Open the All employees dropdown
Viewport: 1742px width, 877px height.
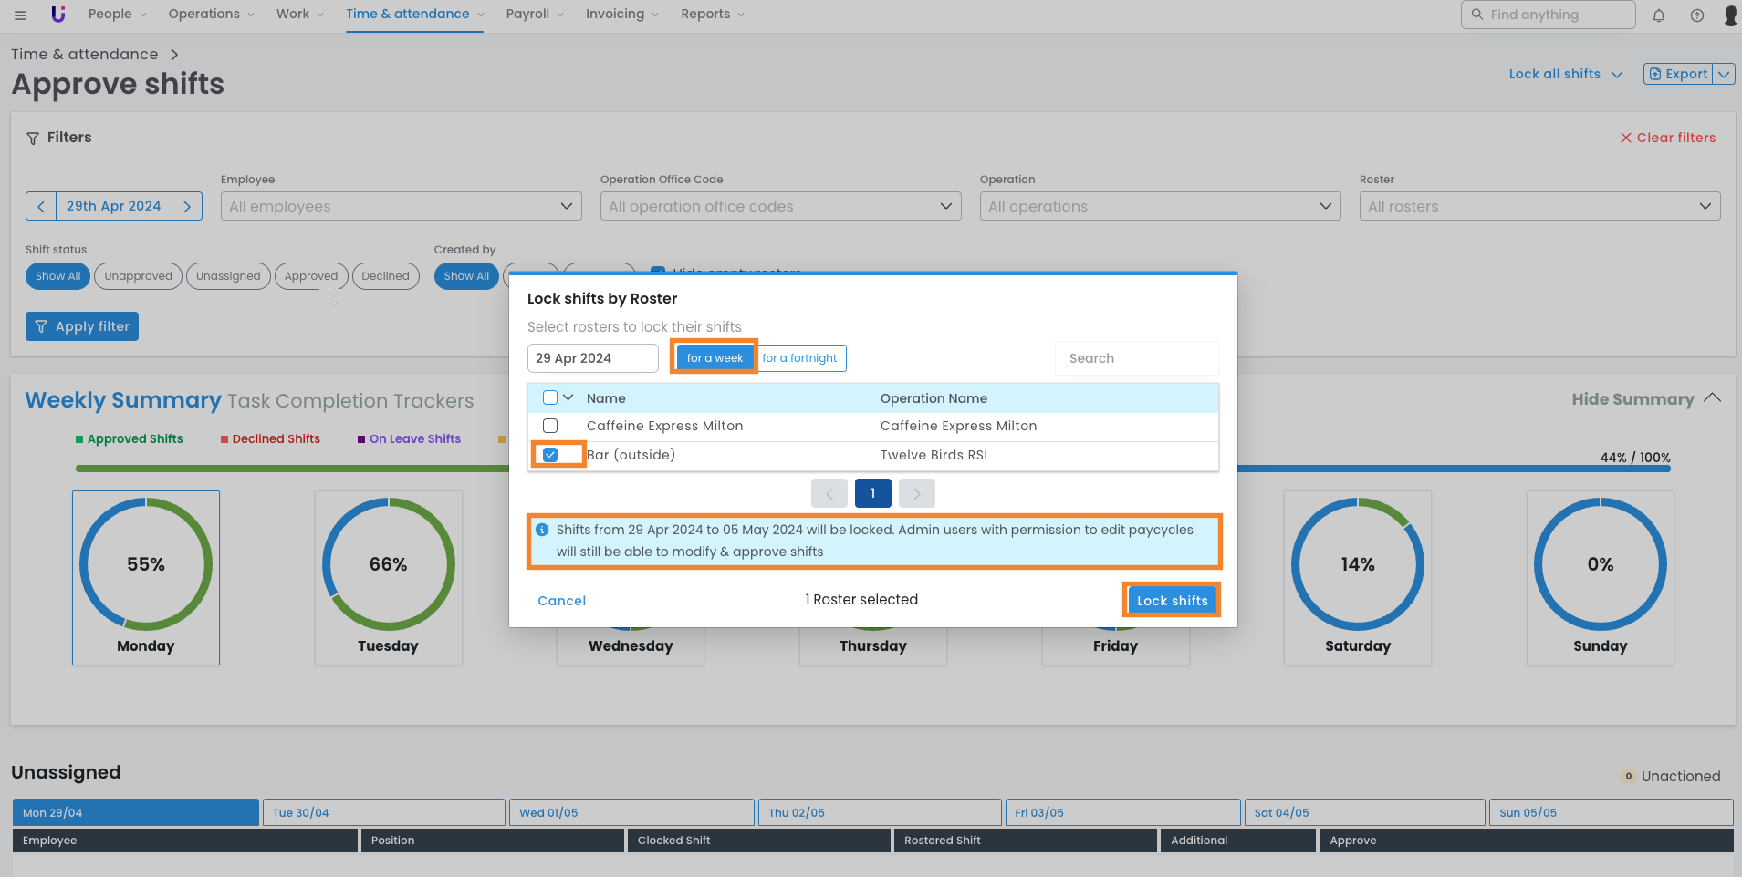pyautogui.click(x=401, y=206)
